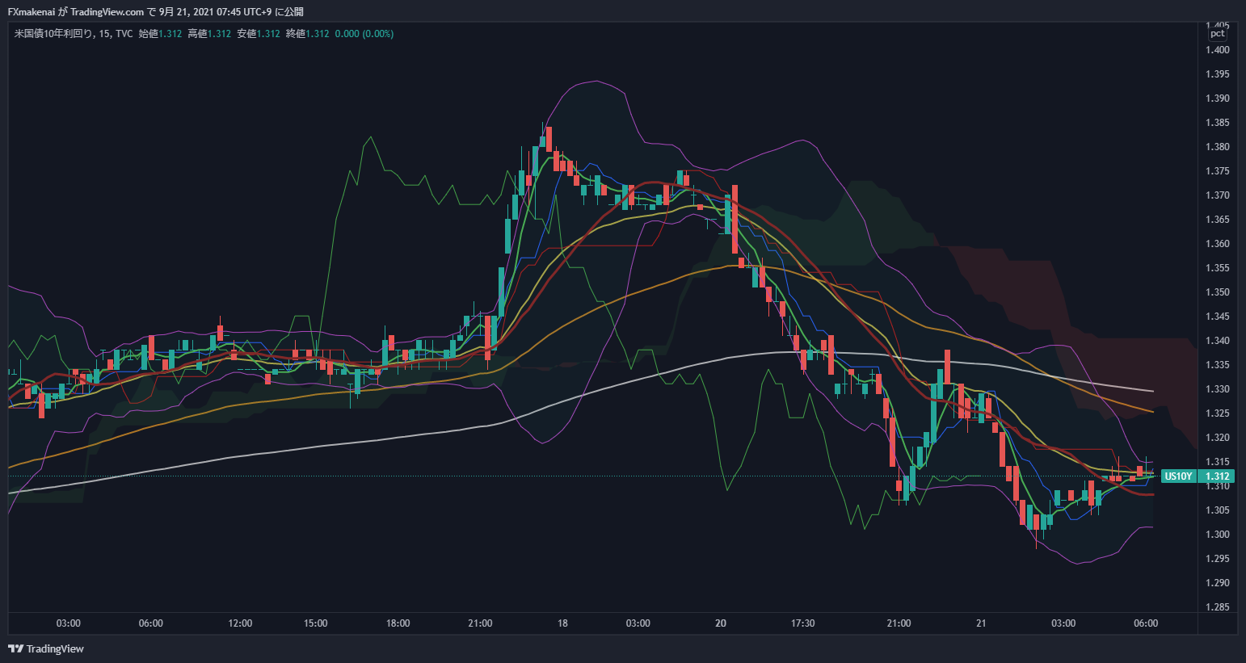Click the TradingView.com text in the header
Screen dimensions: 1246x663
tap(107, 12)
